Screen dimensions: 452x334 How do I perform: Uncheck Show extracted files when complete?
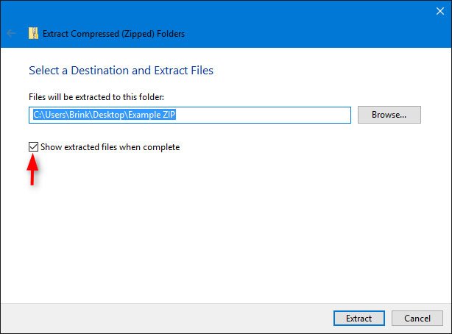(x=33, y=147)
